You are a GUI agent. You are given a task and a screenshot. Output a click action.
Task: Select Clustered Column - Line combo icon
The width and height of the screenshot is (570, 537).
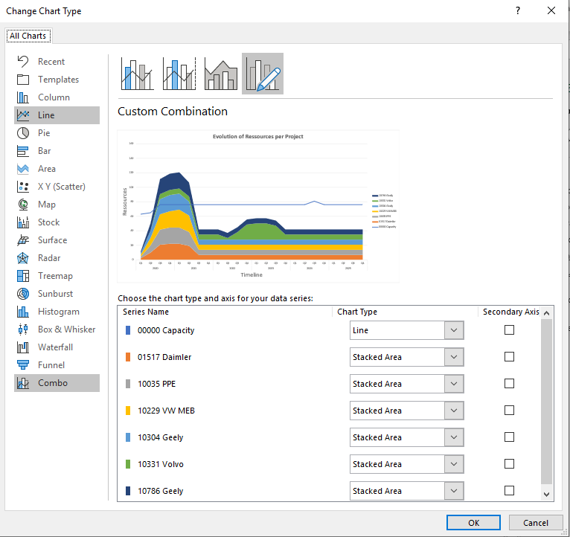(138, 74)
